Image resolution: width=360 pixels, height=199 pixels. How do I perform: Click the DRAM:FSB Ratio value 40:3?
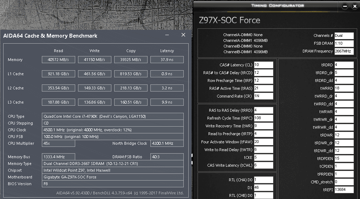tap(167, 157)
